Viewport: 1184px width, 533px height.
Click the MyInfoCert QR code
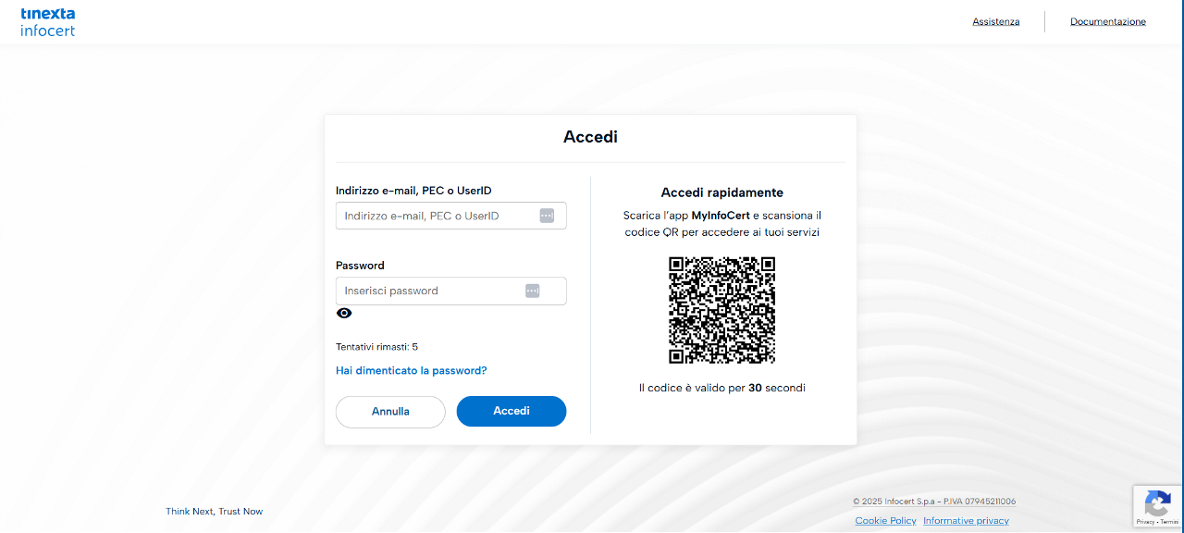click(721, 310)
